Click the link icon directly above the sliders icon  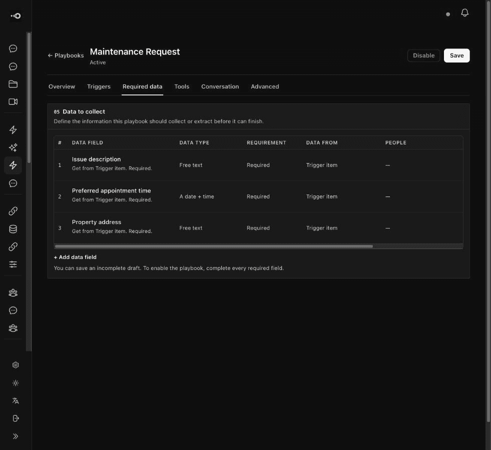coord(13,246)
